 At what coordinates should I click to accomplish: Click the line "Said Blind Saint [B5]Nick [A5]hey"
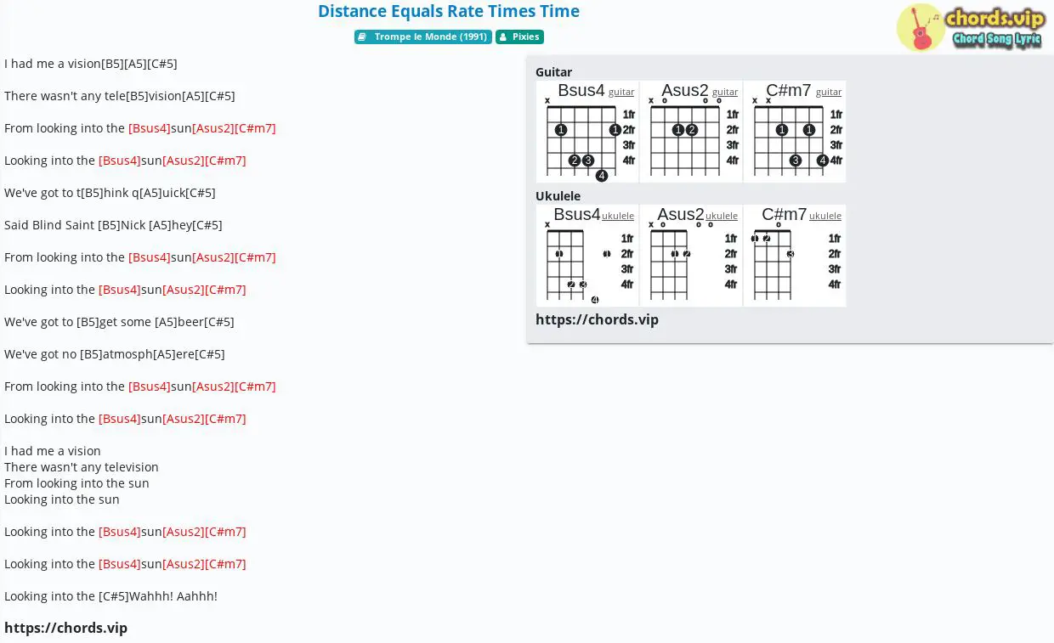(x=113, y=225)
